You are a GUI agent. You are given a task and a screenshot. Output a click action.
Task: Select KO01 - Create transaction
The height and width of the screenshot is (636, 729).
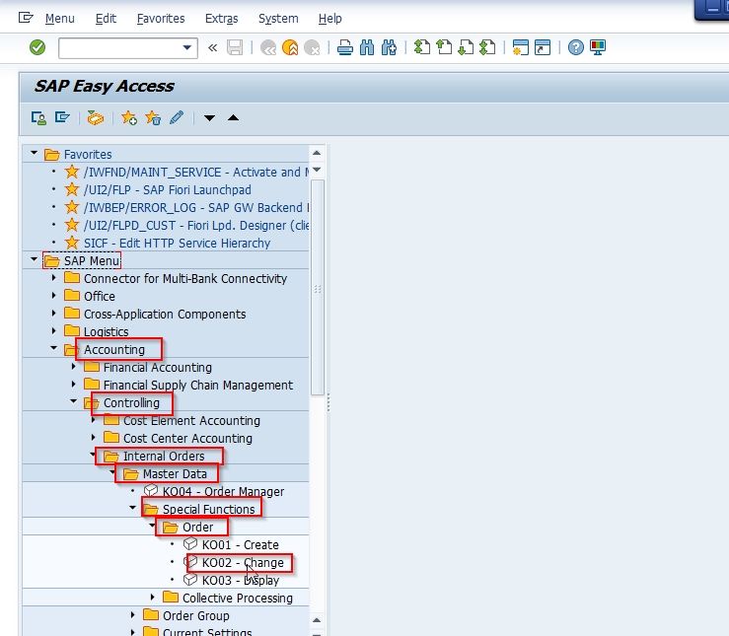241,544
